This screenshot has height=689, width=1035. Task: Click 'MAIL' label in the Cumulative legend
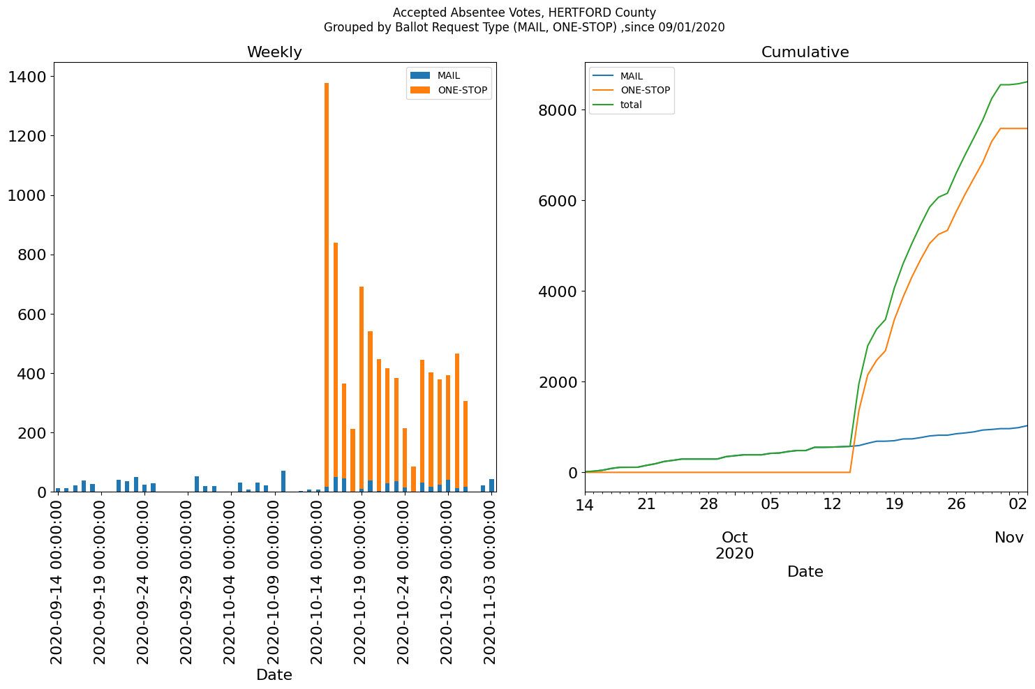632,76
